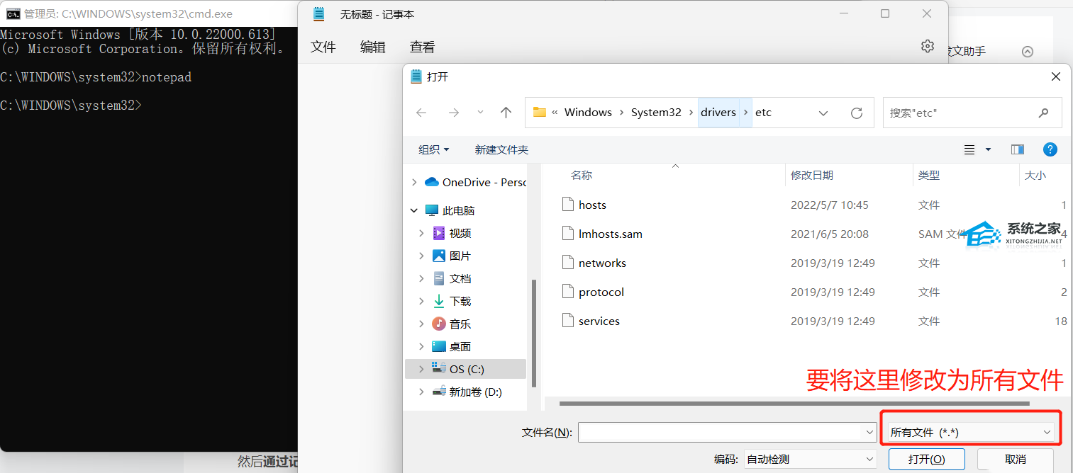Click the 取消 cancel button

coord(1016,459)
